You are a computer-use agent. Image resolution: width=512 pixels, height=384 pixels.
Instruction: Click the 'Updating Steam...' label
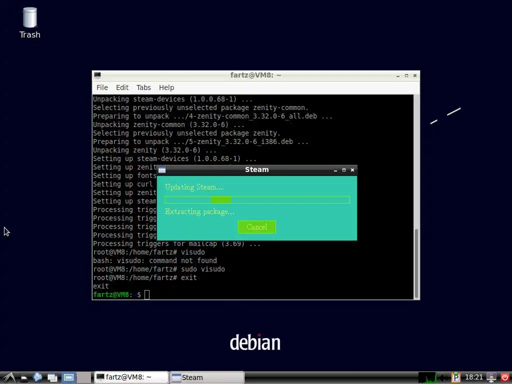coord(194,187)
